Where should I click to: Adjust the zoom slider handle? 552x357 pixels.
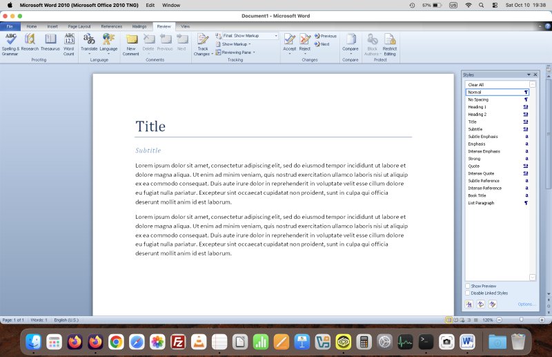coord(522,320)
